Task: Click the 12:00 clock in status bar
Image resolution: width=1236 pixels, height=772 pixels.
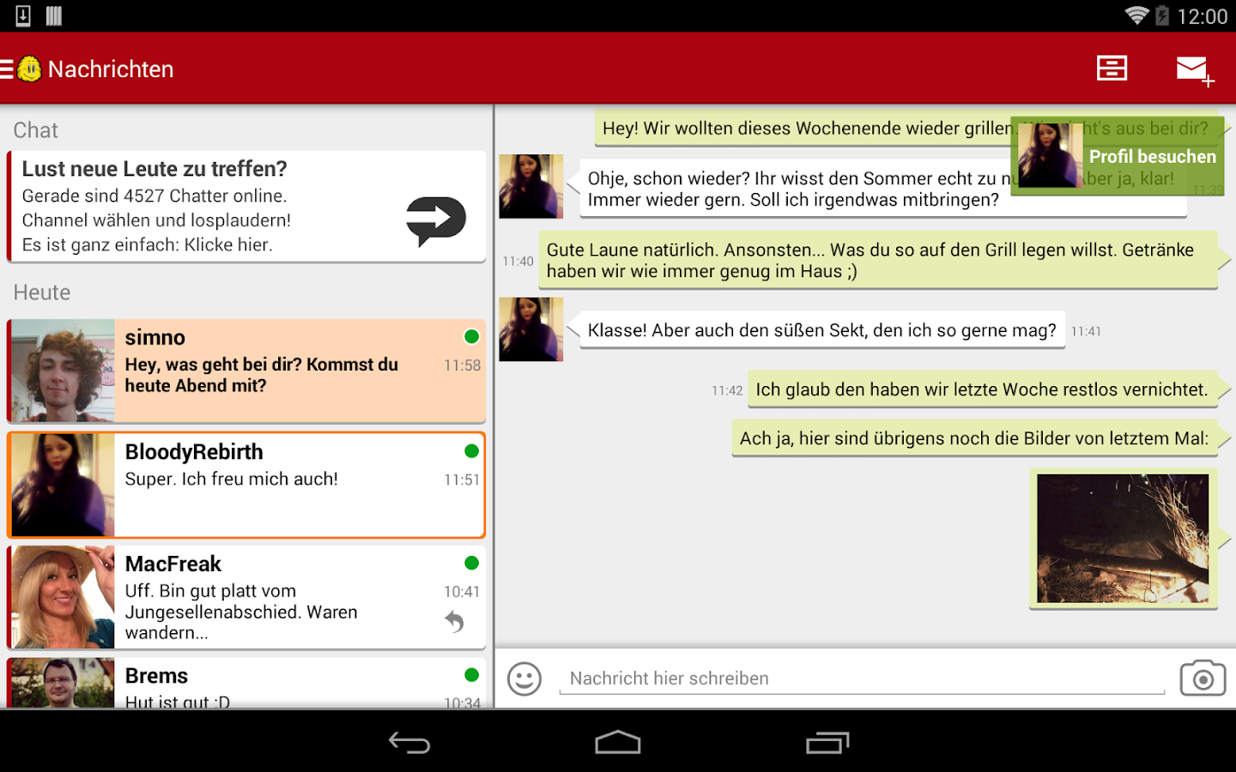Action: 1202,16
